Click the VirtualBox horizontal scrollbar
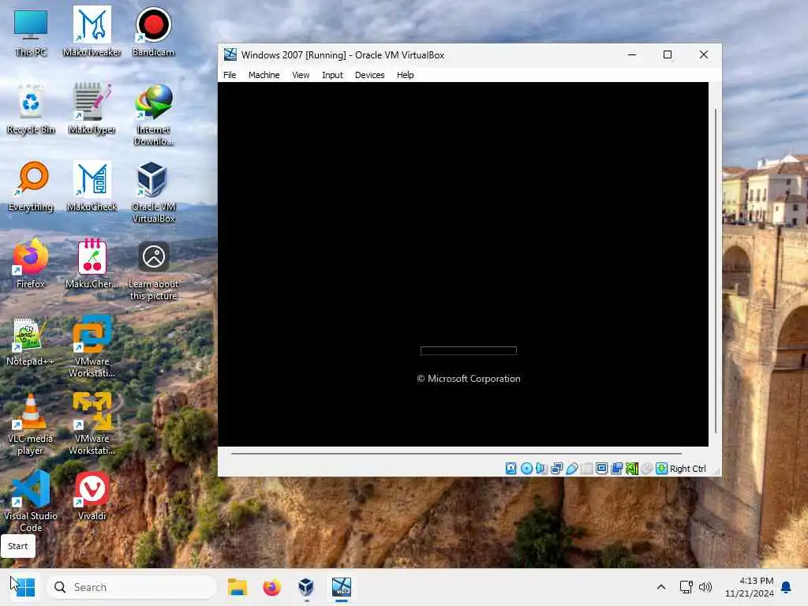Image resolution: width=808 pixels, height=606 pixels. click(457, 454)
